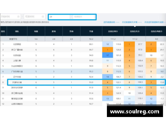Open the end date calendar icon

coord(43,17)
